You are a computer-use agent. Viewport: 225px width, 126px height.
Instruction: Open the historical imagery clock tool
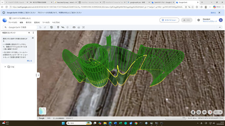point(52,27)
